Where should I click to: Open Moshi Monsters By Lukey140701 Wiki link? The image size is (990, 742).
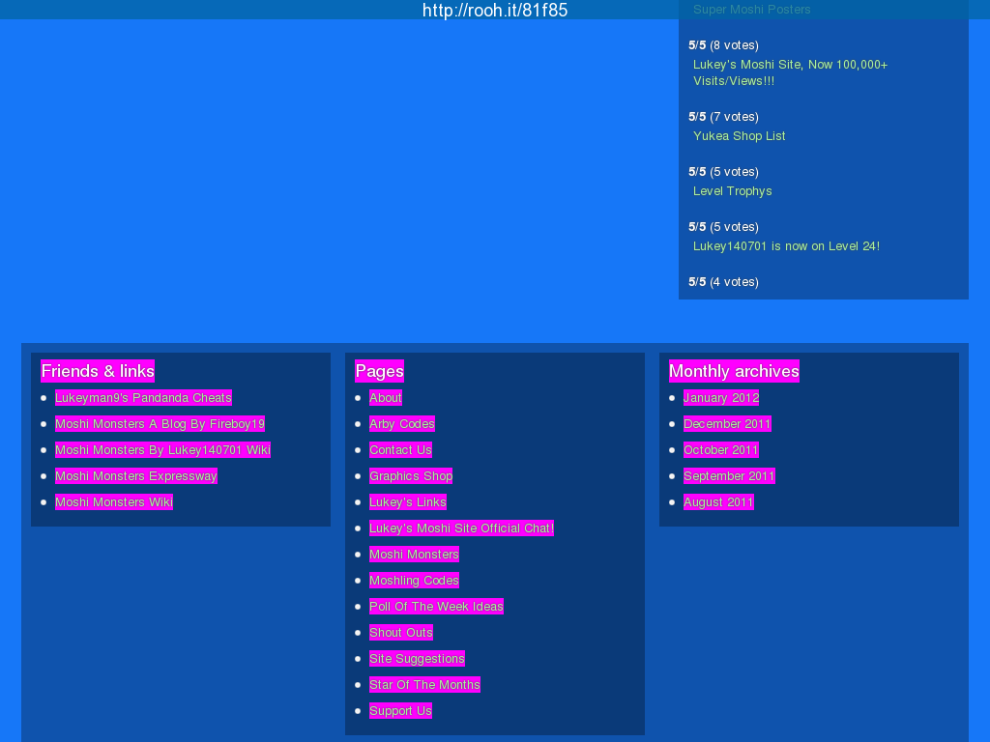coord(162,450)
